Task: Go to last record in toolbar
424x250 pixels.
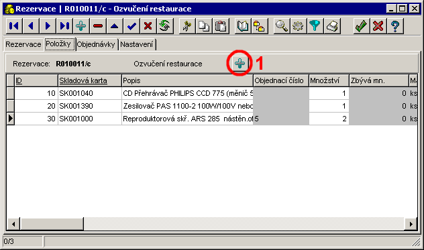Action: pos(64,26)
